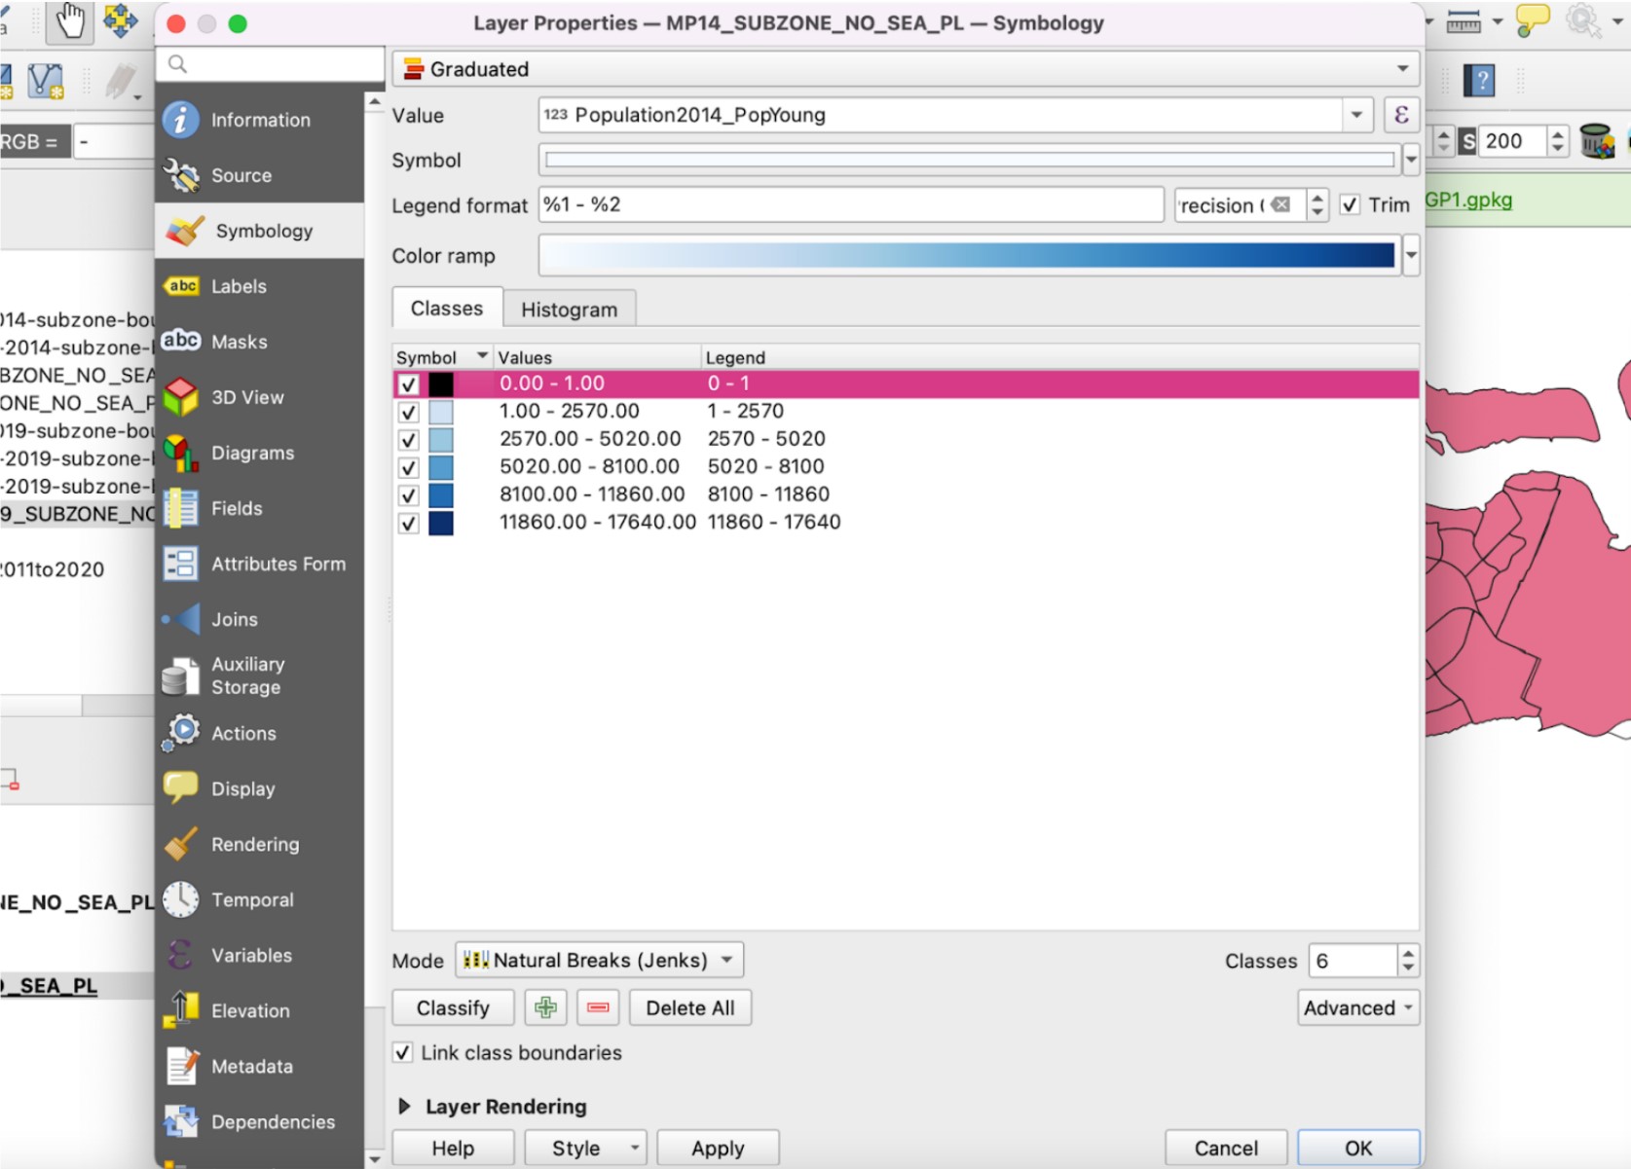1631x1169 pixels.
Task: Open the Graduated renderer type dropdown
Action: coord(905,69)
